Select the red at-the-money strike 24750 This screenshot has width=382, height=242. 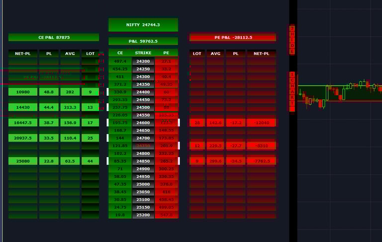click(x=143, y=146)
